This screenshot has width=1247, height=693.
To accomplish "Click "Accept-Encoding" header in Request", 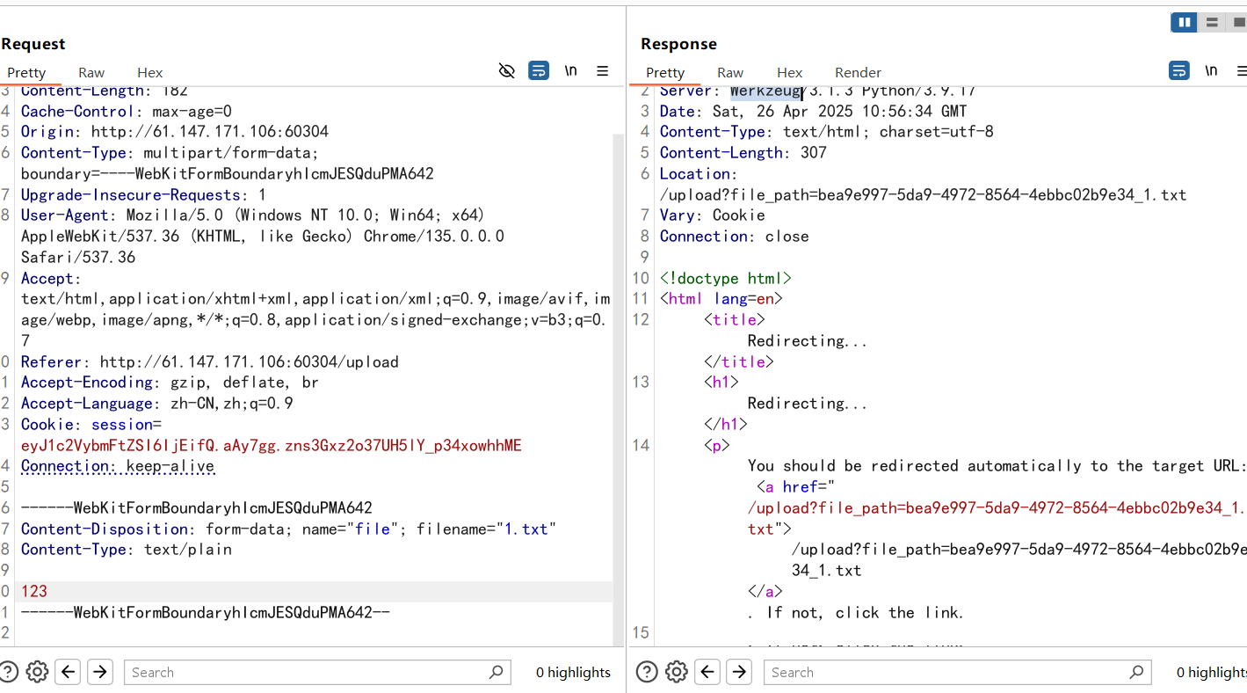I will [170, 383].
